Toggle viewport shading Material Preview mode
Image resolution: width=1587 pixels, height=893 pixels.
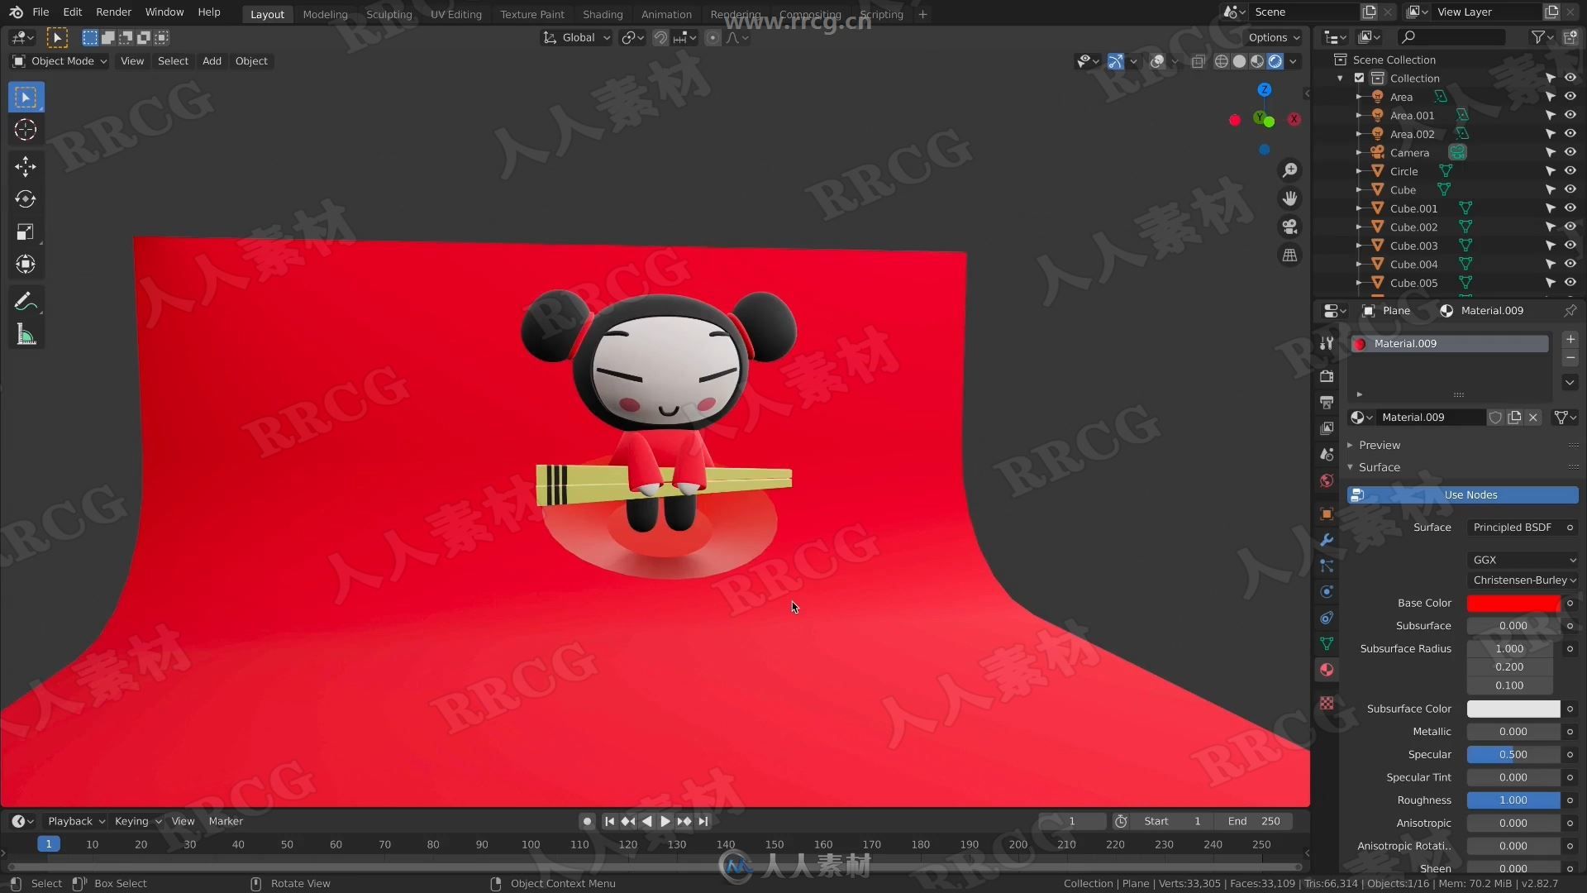pyautogui.click(x=1256, y=60)
